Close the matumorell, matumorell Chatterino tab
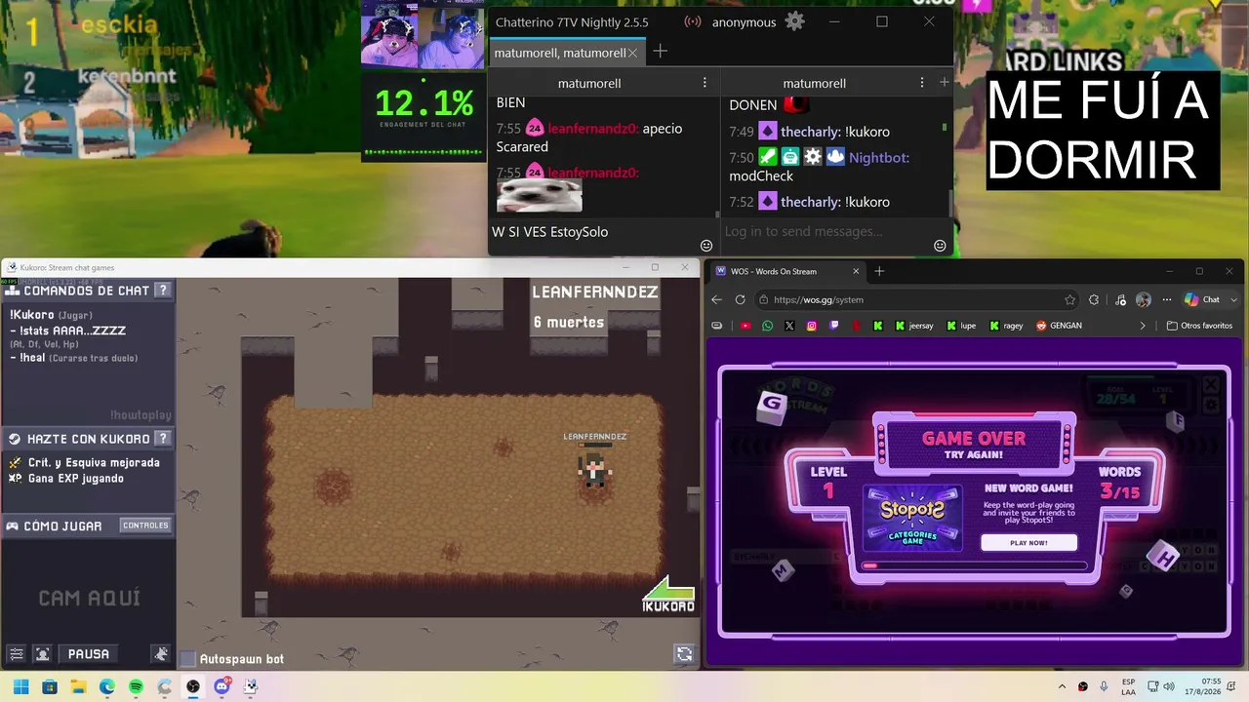Image resolution: width=1249 pixels, height=702 pixels. (633, 53)
